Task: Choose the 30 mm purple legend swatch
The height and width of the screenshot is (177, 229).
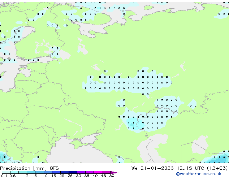Action: [81, 172]
